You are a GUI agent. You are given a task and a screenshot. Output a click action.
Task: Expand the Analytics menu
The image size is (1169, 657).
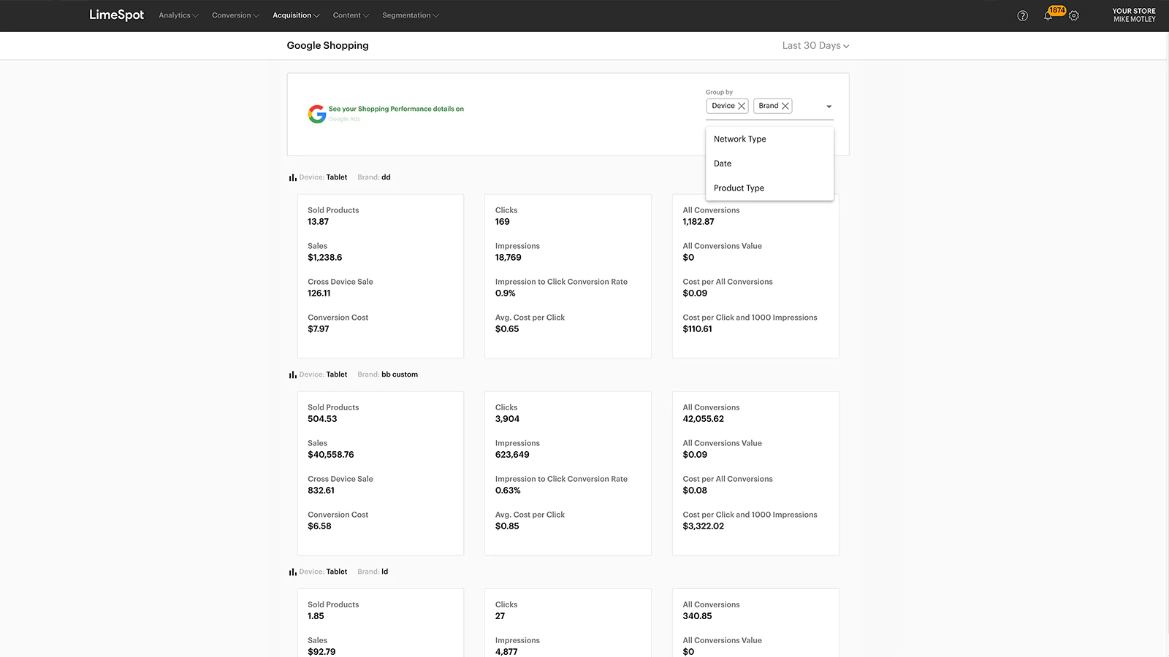click(x=178, y=15)
